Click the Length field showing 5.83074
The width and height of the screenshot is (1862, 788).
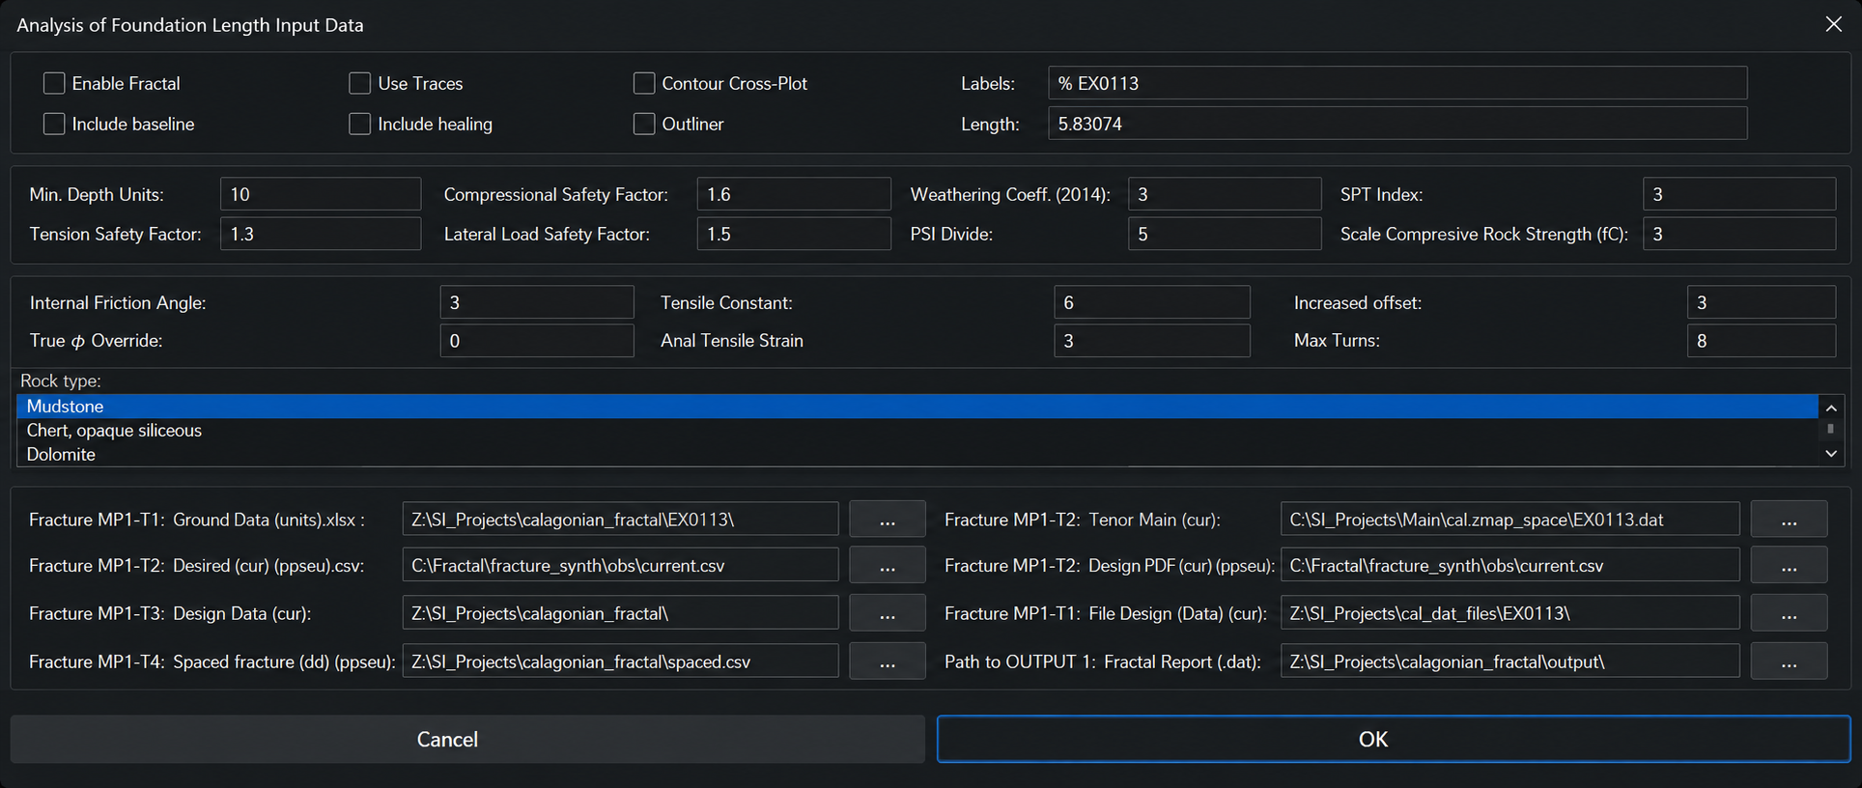pos(1397,124)
